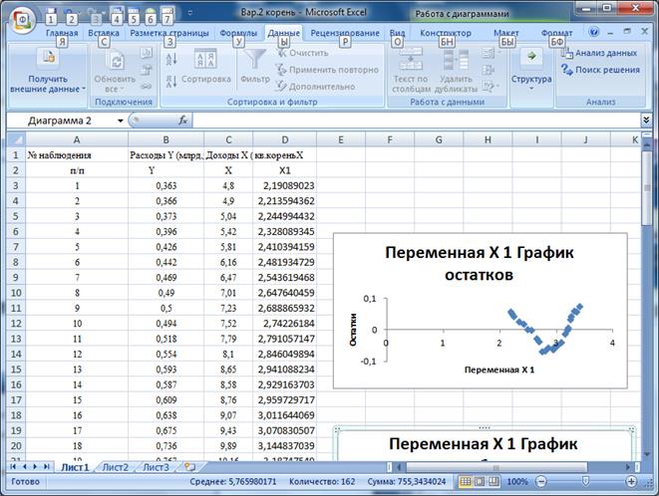
Task: Click the horizontal scrollbar right arrow
Action: click(628, 467)
